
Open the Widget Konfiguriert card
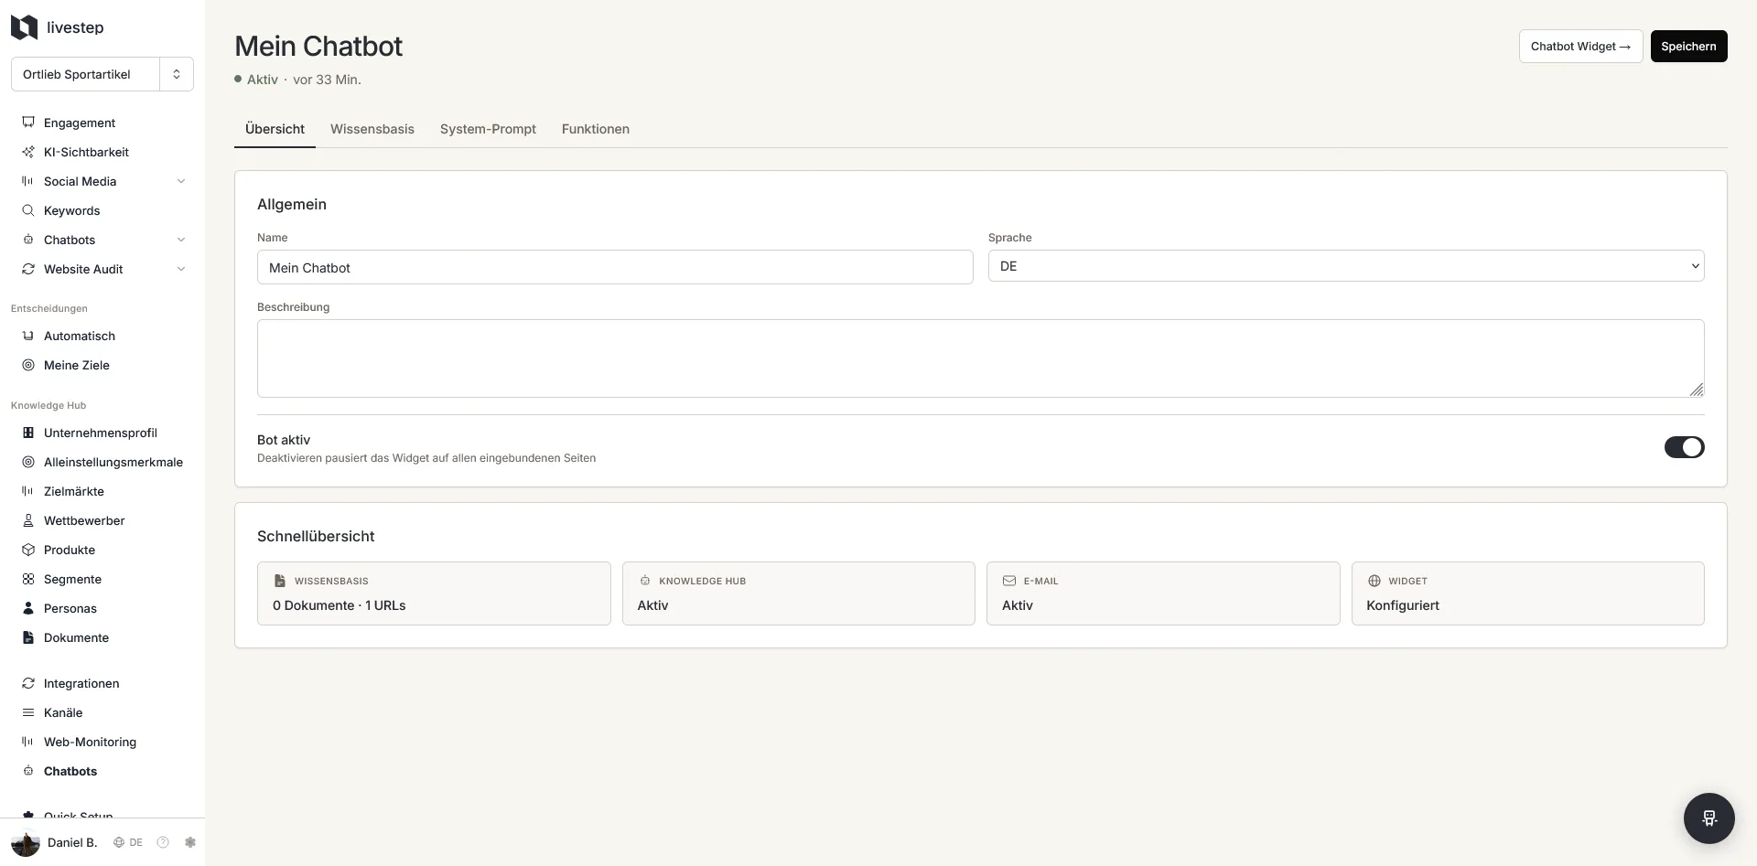point(1528,593)
